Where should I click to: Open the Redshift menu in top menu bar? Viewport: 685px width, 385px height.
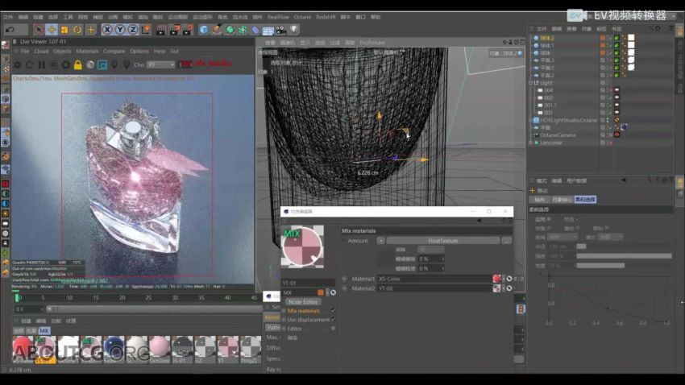tap(326, 17)
